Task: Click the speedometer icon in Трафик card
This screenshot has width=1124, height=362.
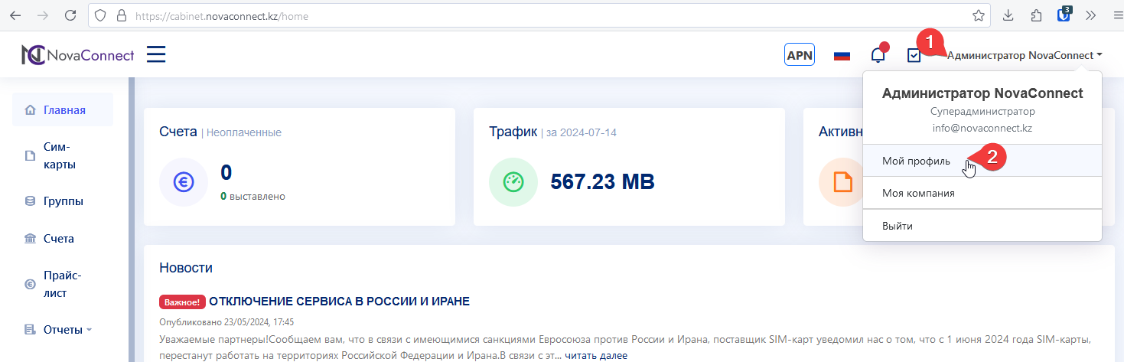Action: click(x=513, y=182)
